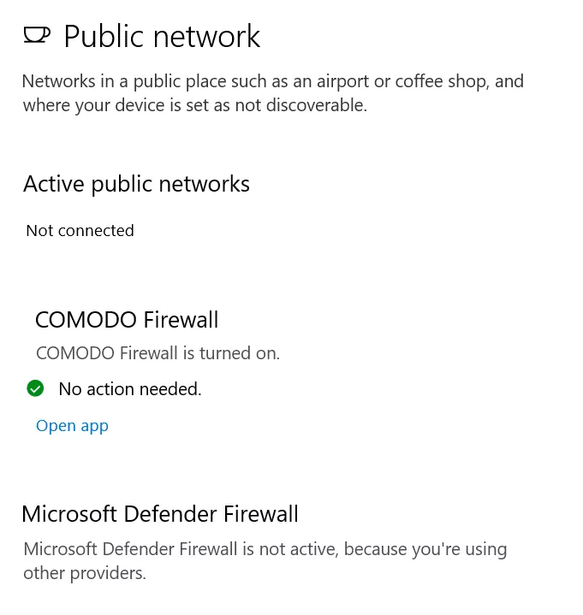Click the coffee cup public network icon
This screenshot has width=583, height=615.
pos(37,34)
